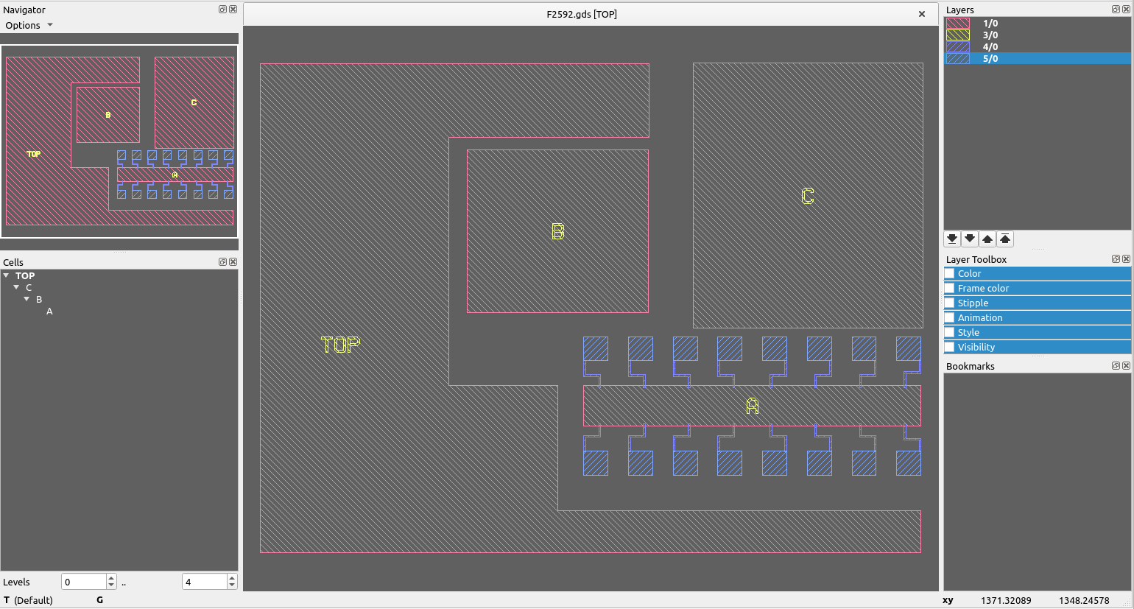Select the F2592.gds [TOP] tab

coord(581,14)
